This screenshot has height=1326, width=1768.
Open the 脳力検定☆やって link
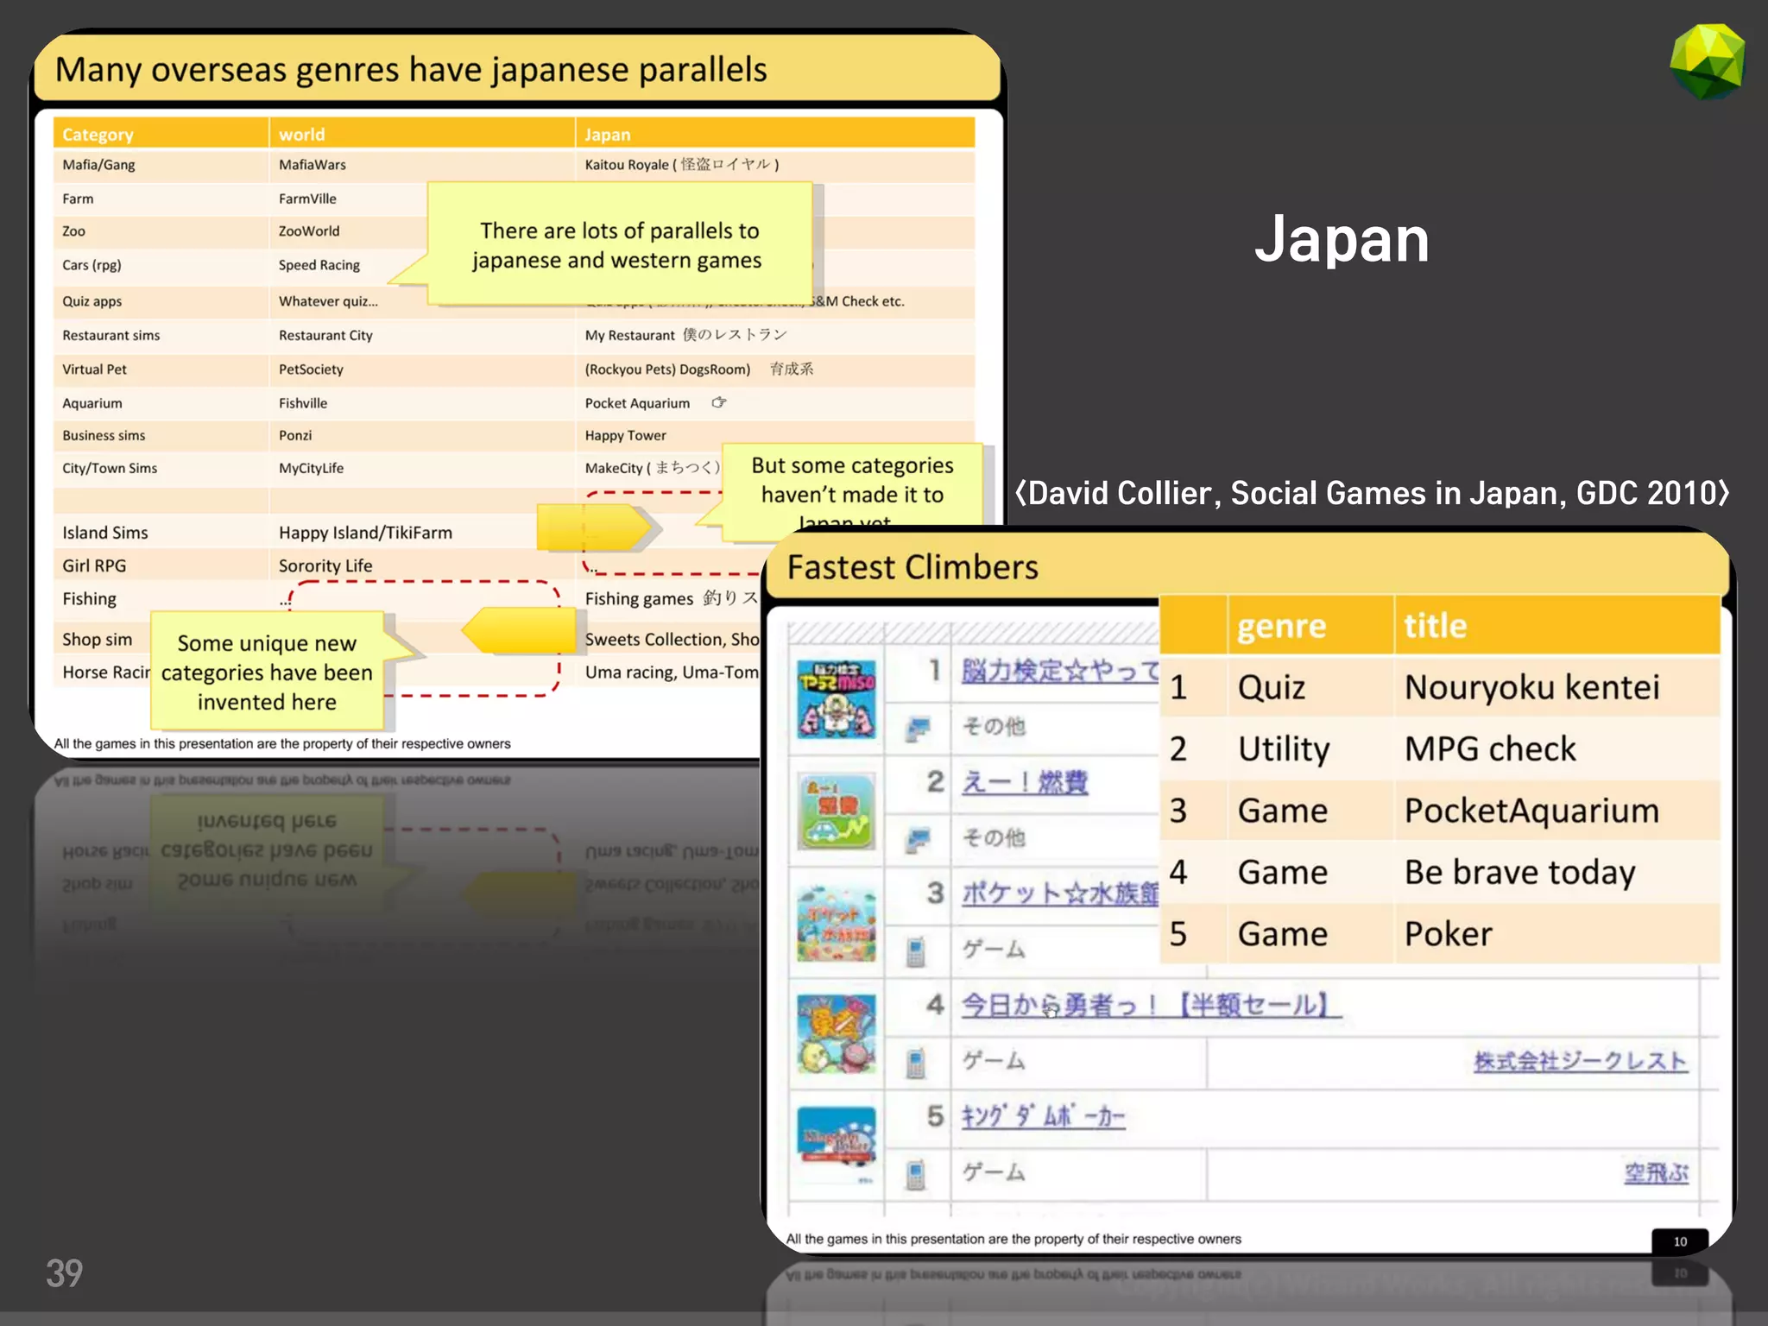[x=1060, y=670]
